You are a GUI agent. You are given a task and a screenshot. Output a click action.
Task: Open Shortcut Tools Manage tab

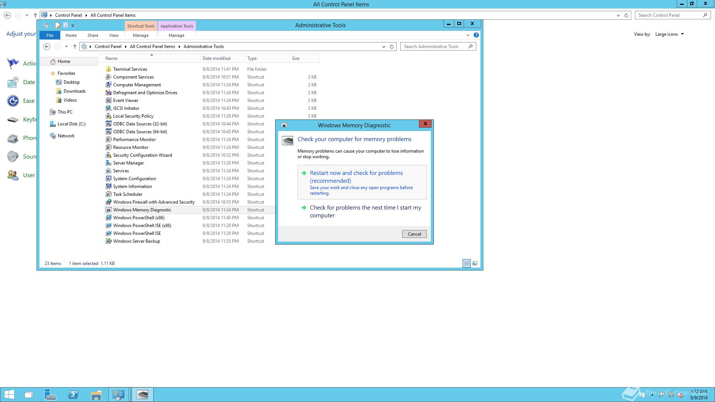[x=141, y=35]
